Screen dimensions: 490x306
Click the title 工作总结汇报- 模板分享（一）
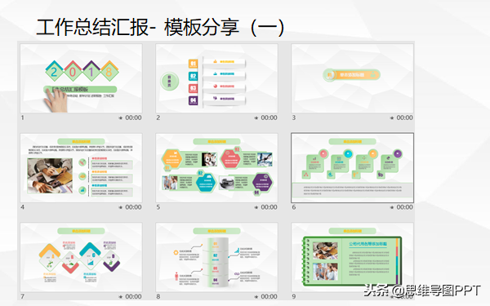(160, 27)
